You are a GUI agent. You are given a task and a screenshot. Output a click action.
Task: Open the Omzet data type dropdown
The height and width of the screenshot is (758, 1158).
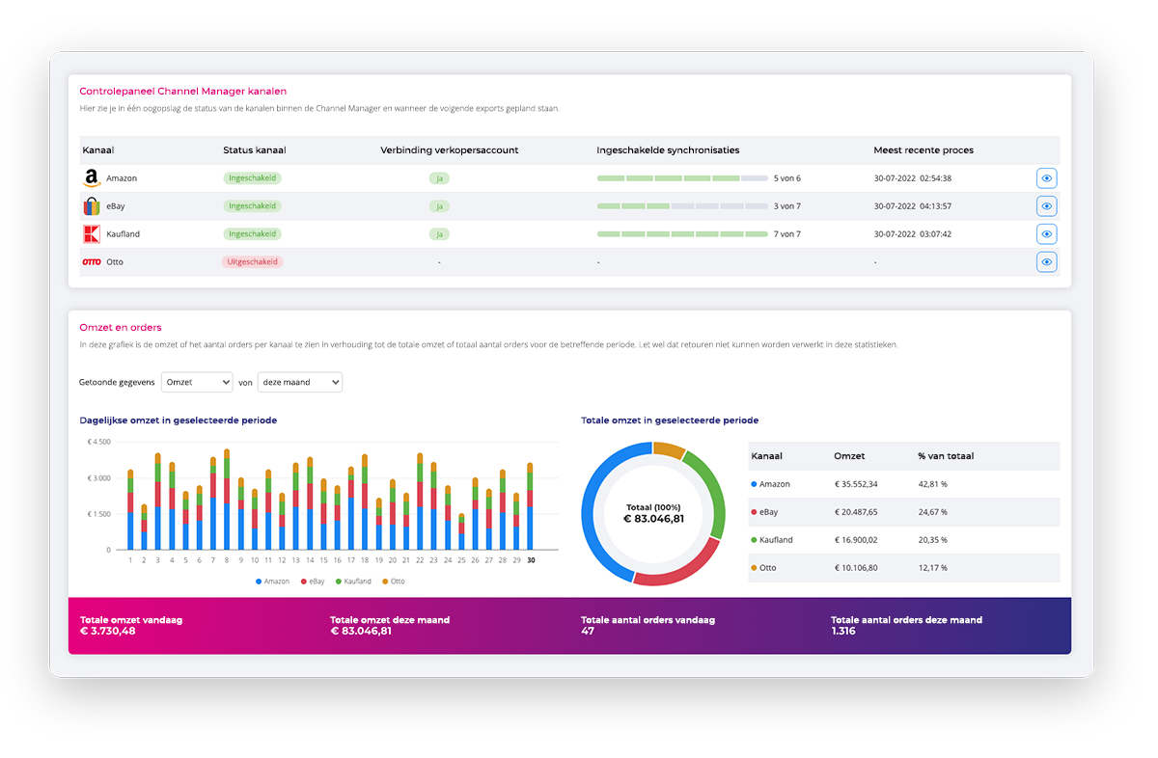click(197, 382)
